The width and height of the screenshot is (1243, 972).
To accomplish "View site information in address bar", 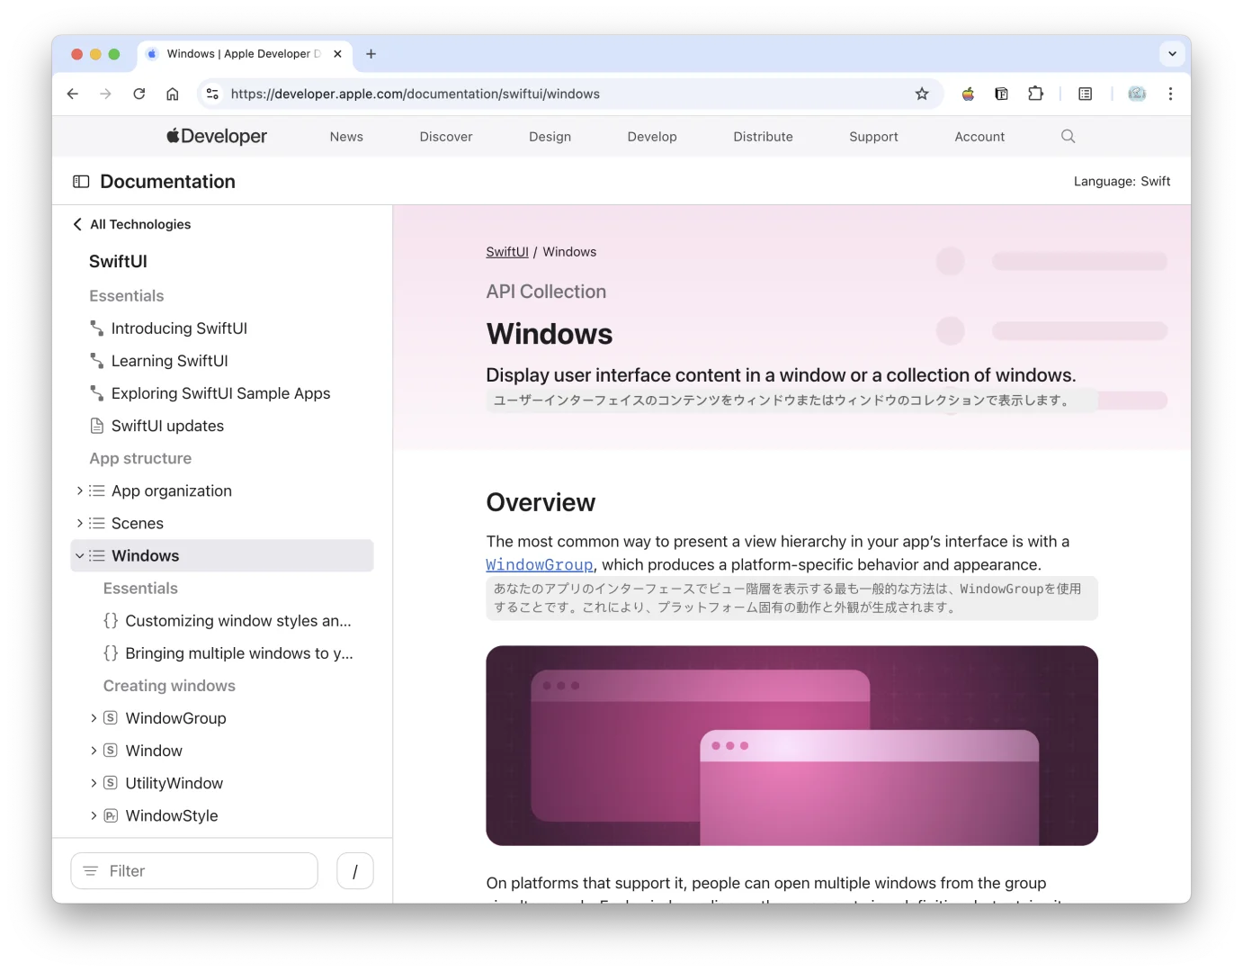I will [212, 94].
